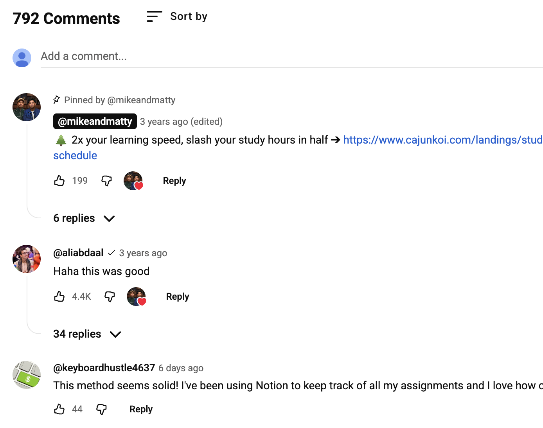Like the @keyboardhustle4637 comment
The height and width of the screenshot is (428, 543).
[x=59, y=409]
